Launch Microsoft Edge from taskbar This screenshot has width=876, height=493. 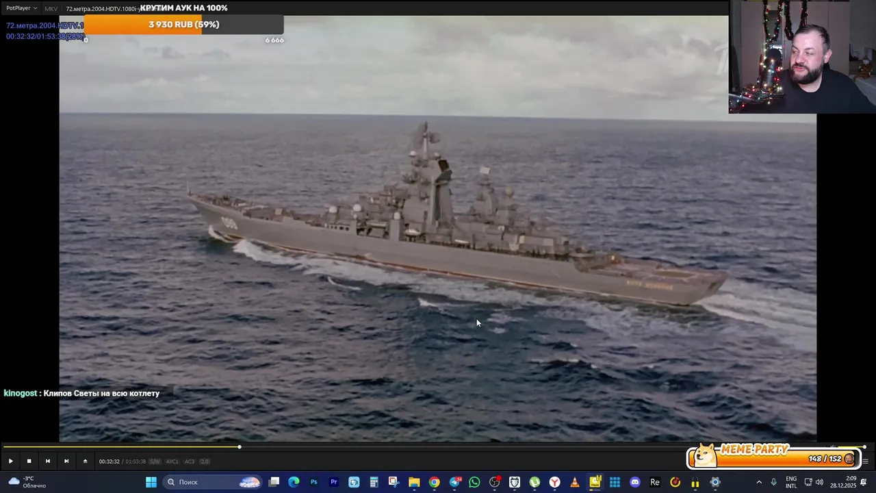click(x=294, y=482)
